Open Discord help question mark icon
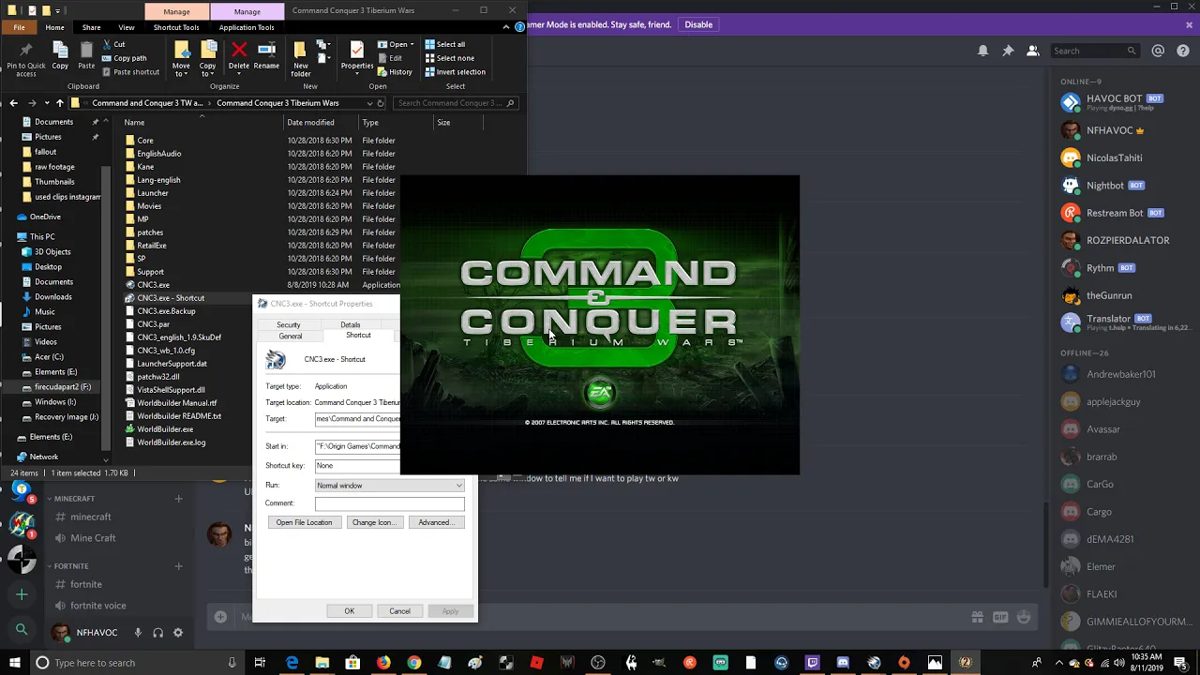Image resolution: width=1200 pixels, height=675 pixels. [1182, 51]
